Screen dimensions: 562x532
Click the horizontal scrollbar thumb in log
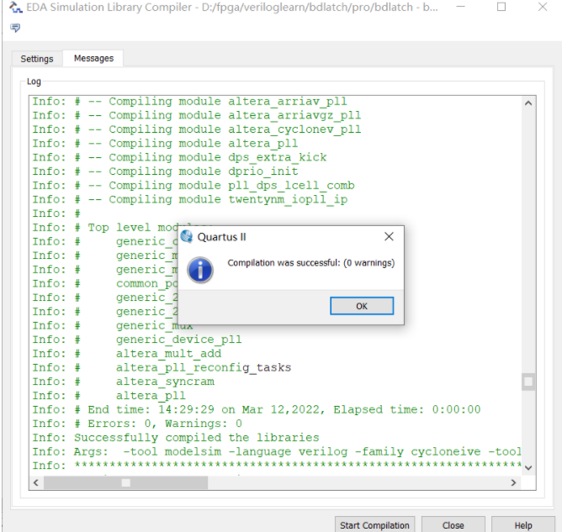point(126,482)
